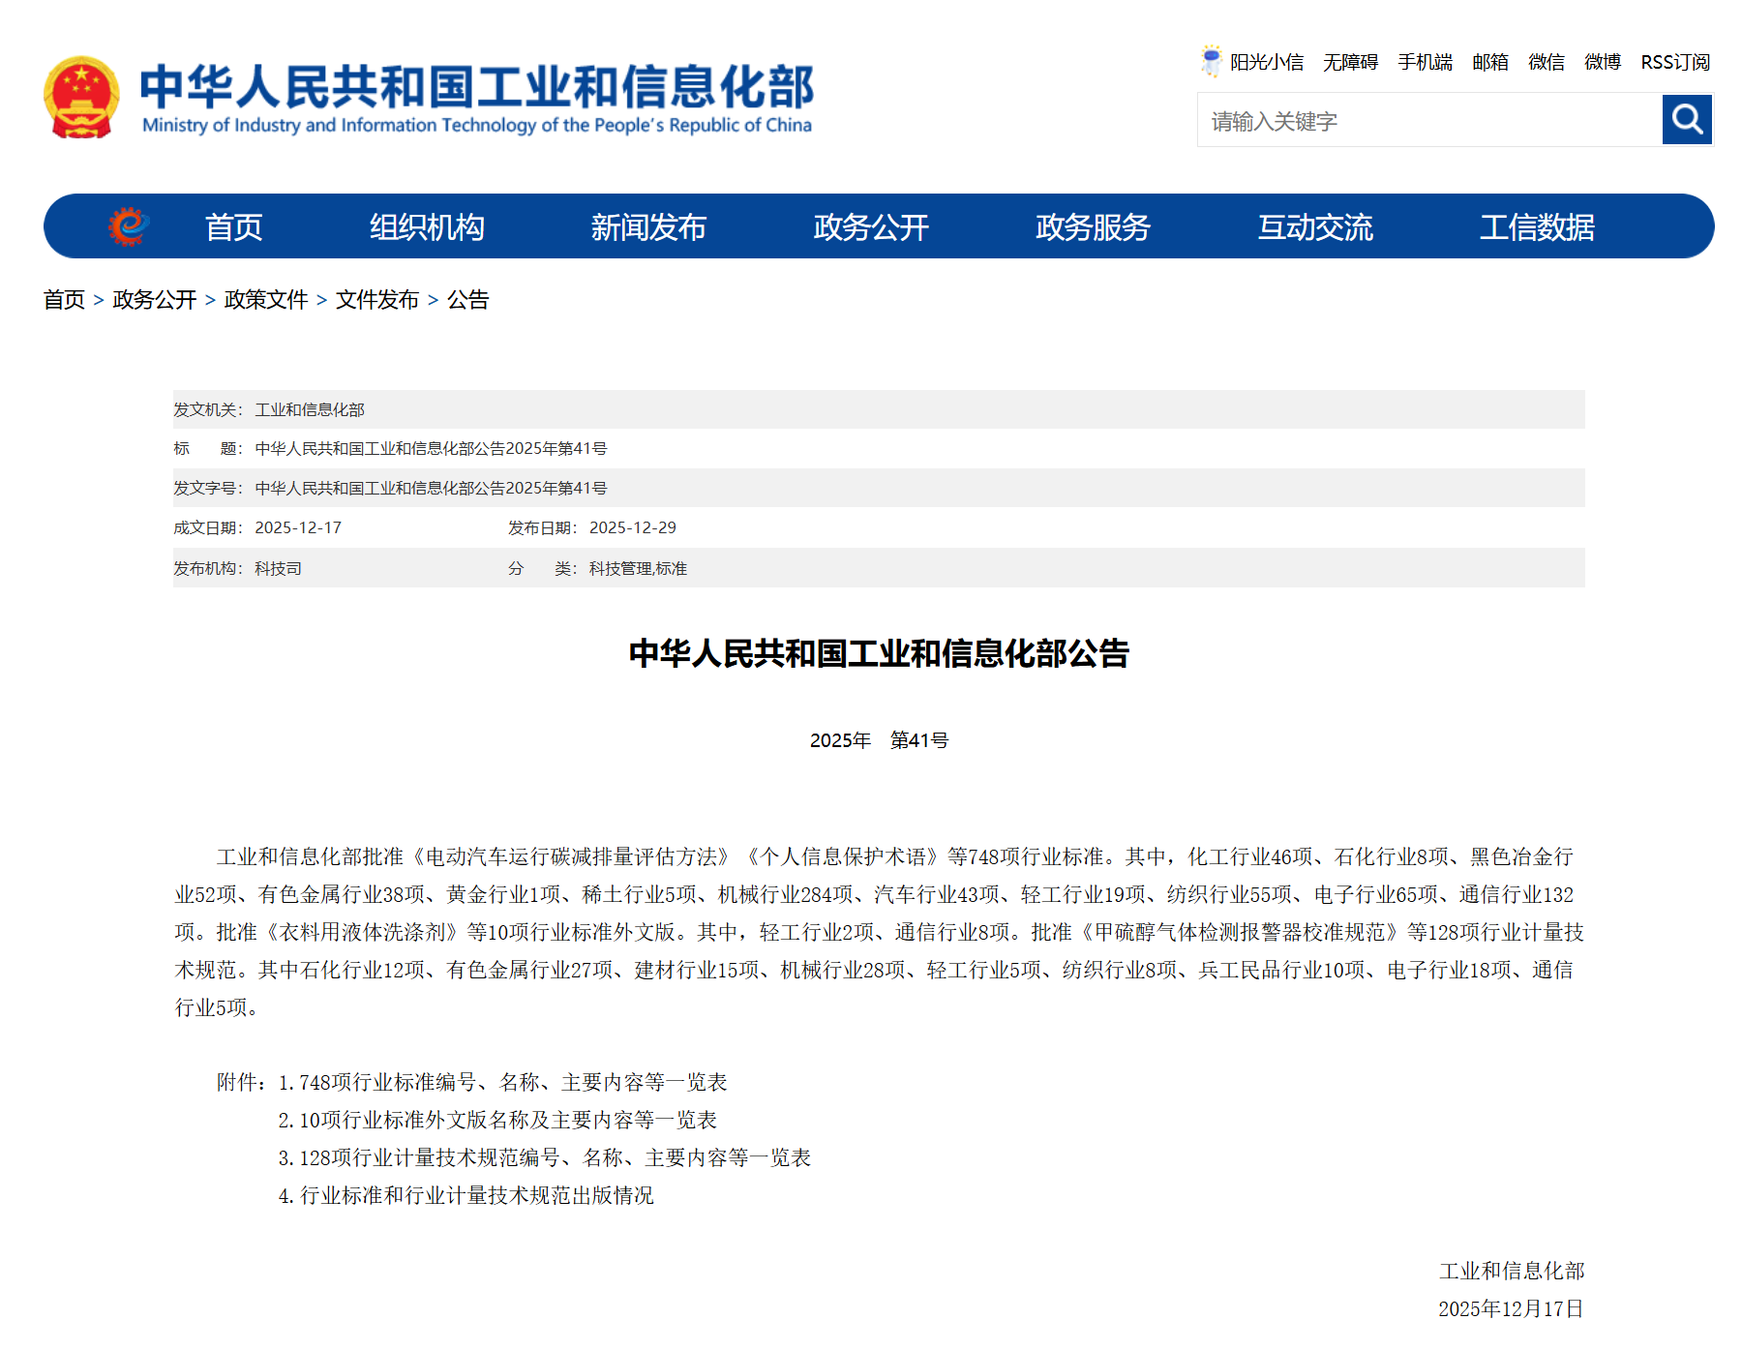This screenshot has width=1742, height=1350.
Task: Go to 新闻发布 section
Action: (648, 227)
